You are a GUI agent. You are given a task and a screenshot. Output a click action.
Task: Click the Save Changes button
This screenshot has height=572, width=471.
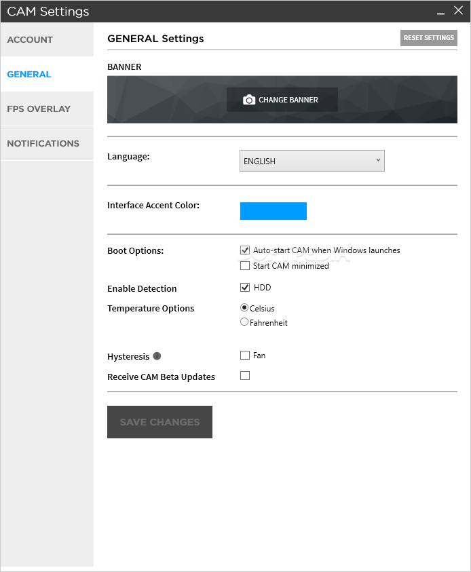[x=159, y=422]
